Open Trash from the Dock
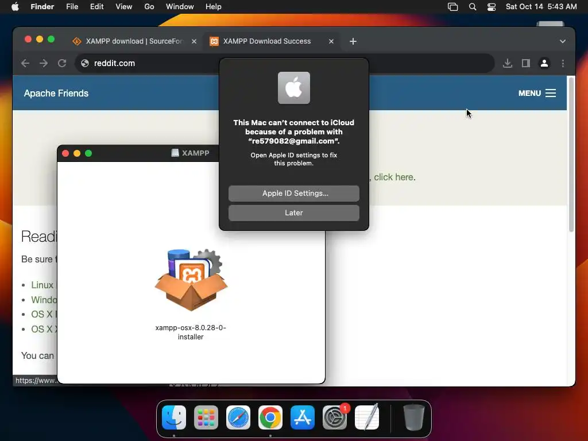This screenshot has width=588, height=441. click(x=413, y=417)
